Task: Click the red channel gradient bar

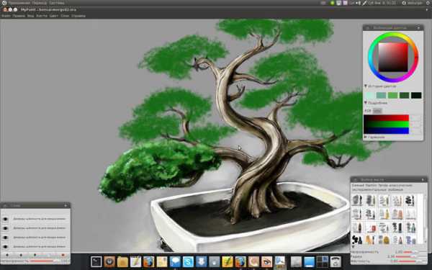Action: 386,118
